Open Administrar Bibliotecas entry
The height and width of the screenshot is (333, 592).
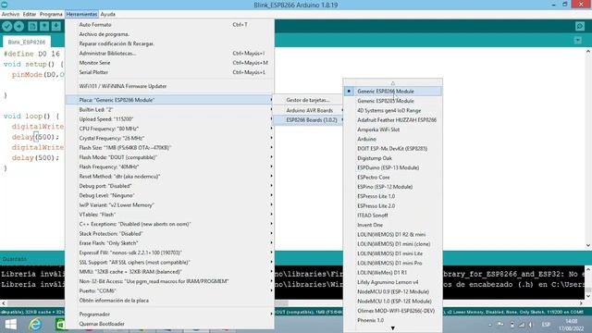pyautogui.click(x=169, y=54)
